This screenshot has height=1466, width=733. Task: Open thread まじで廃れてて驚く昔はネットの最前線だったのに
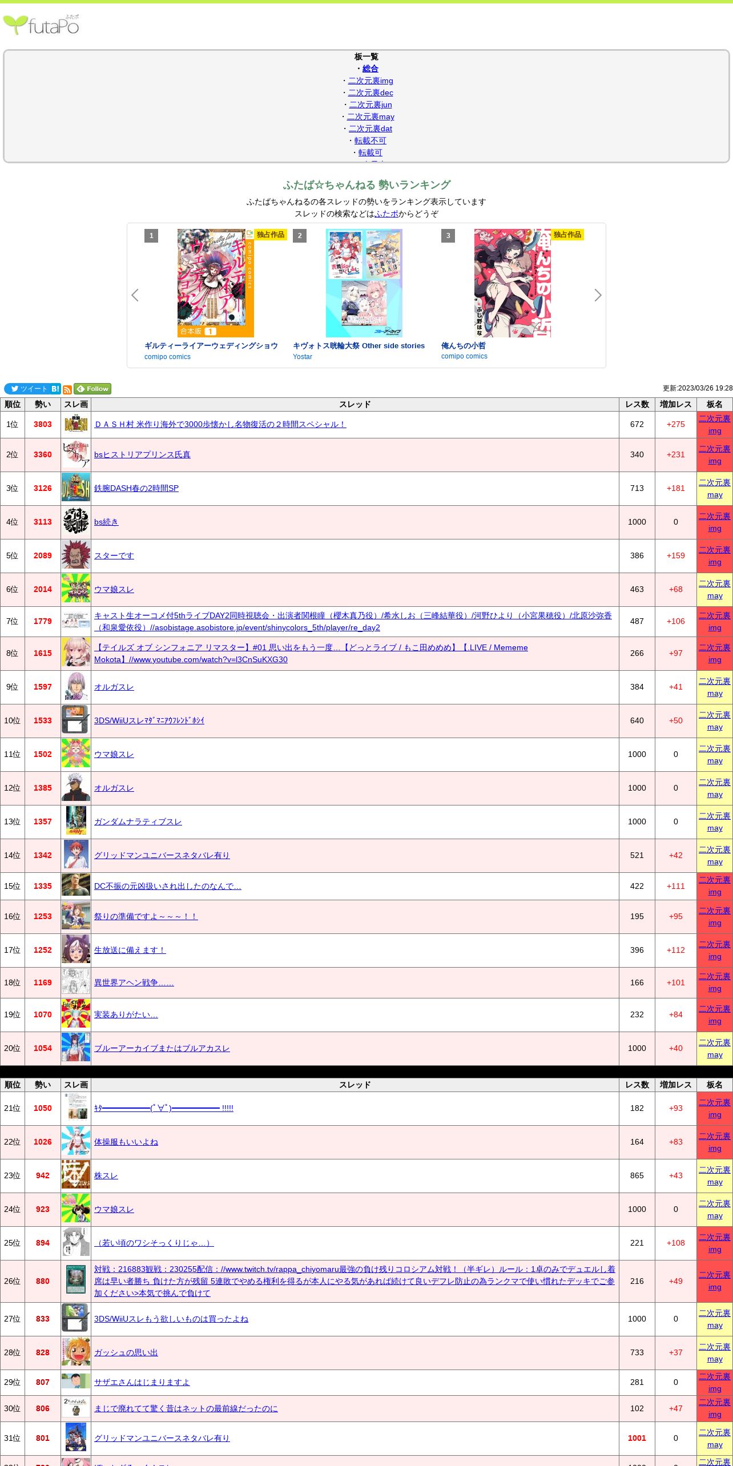tap(186, 1408)
